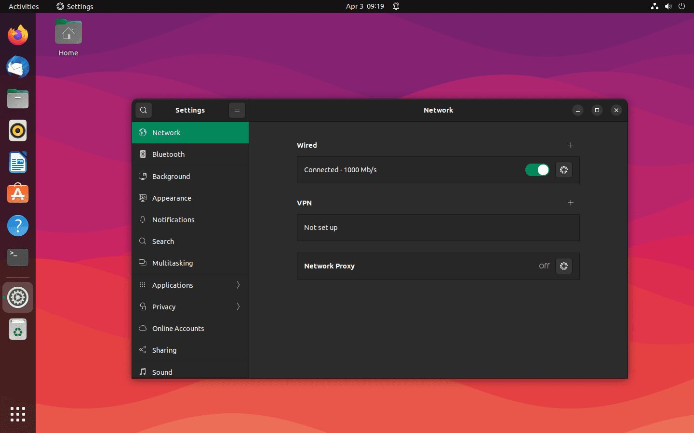Open Search settings panel

click(190, 242)
